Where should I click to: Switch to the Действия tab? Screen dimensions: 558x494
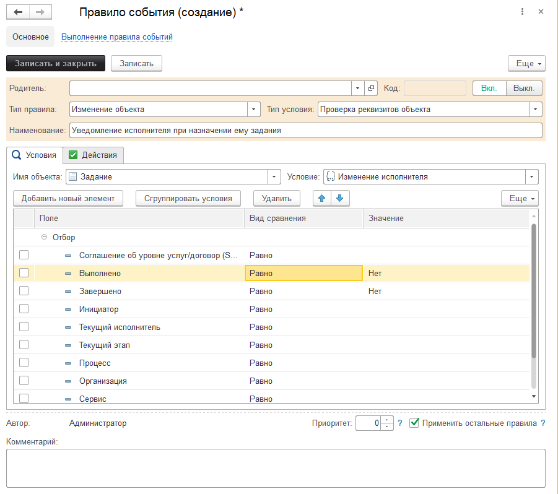[94, 155]
